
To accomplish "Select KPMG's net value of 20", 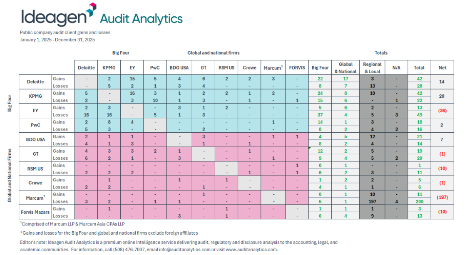I will (442, 97).
